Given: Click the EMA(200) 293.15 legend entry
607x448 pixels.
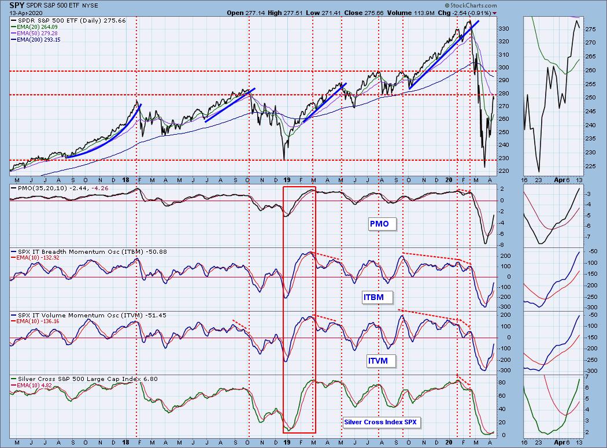Looking at the screenshot, I should [x=36, y=39].
